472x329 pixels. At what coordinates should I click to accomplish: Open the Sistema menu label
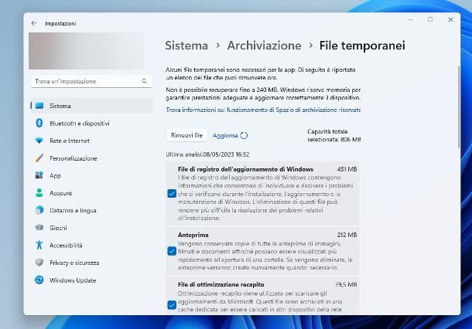tap(60, 106)
